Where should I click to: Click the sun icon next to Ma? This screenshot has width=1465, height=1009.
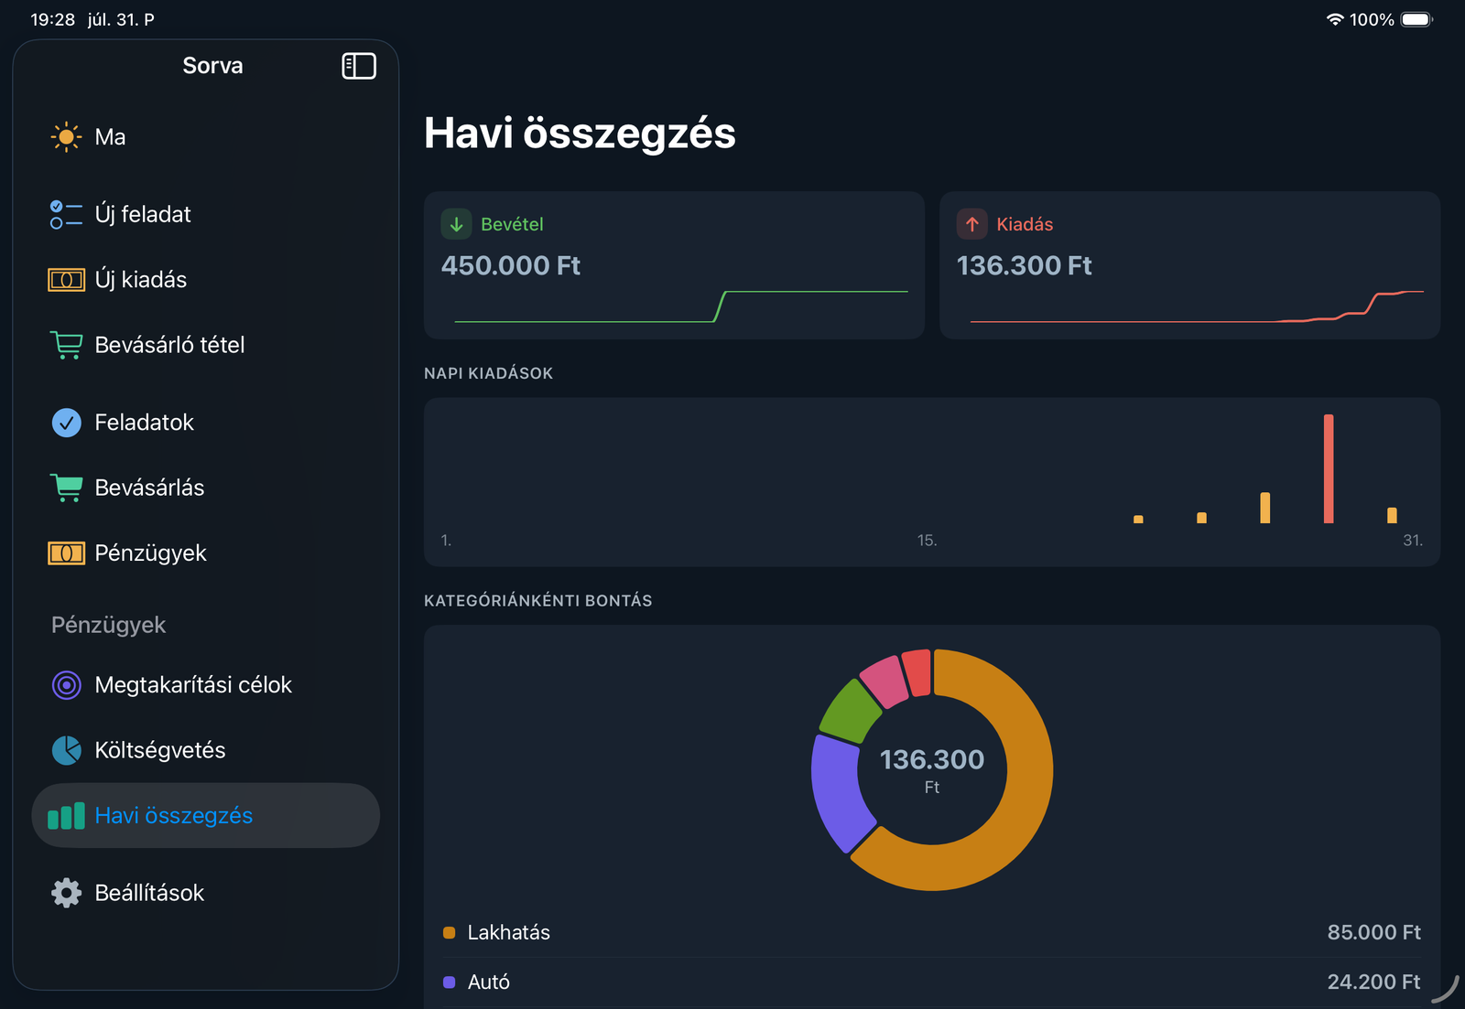click(66, 137)
